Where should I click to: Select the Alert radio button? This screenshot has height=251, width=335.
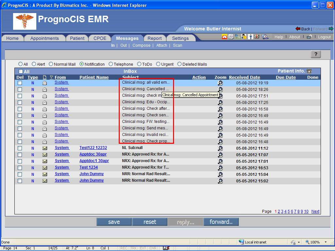click(34, 64)
